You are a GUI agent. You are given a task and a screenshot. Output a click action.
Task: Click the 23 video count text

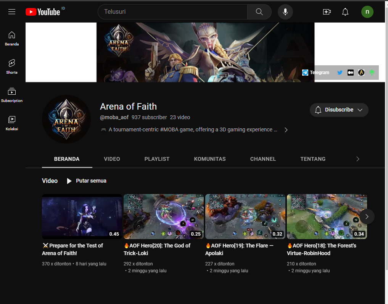click(180, 118)
